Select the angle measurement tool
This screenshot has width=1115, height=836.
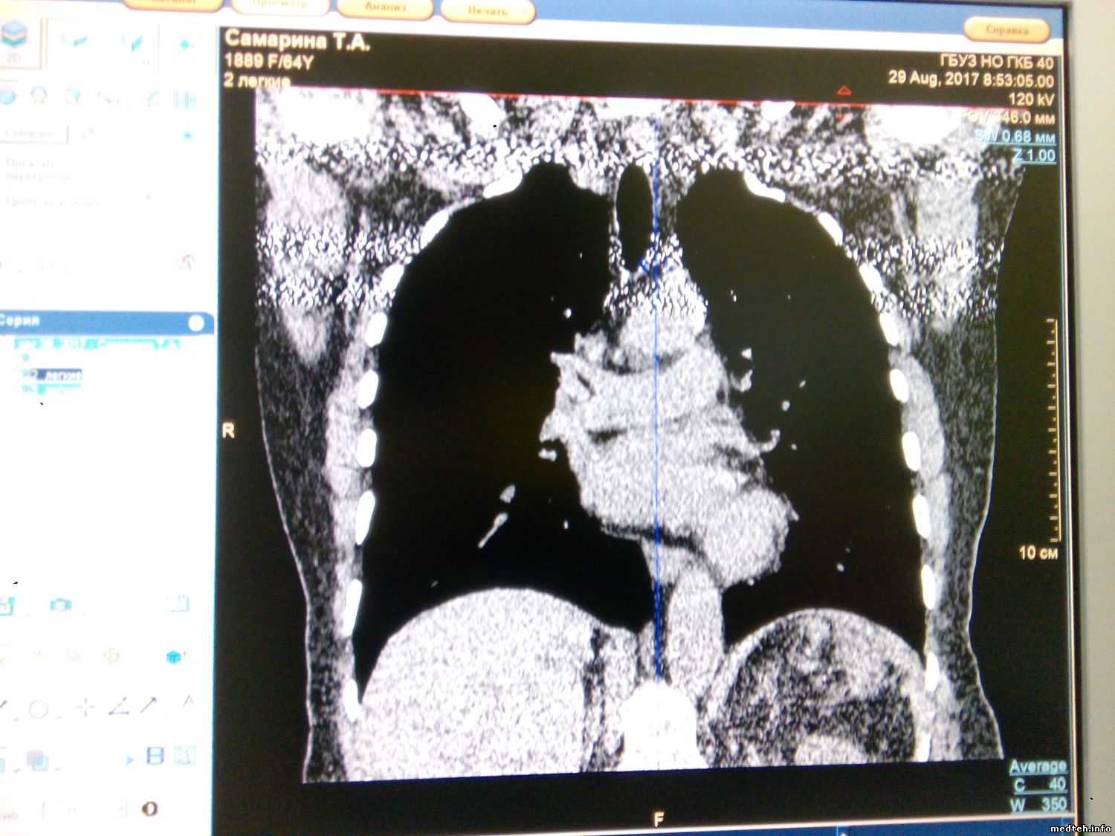(x=118, y=707)
